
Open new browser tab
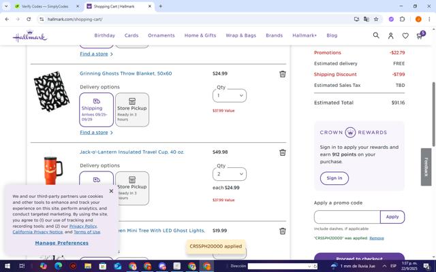[161, 6]
